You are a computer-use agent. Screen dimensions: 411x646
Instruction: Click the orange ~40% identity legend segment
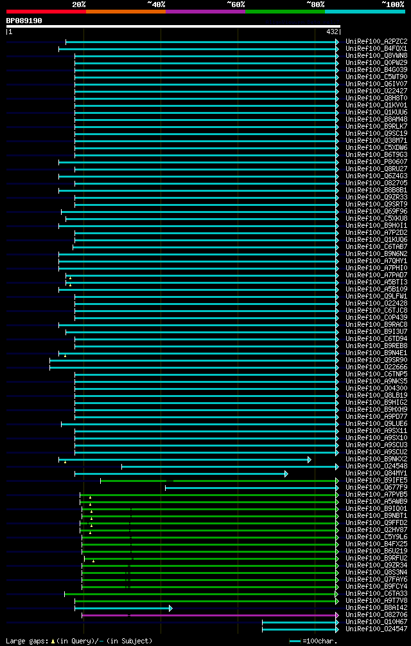[126, 12]
